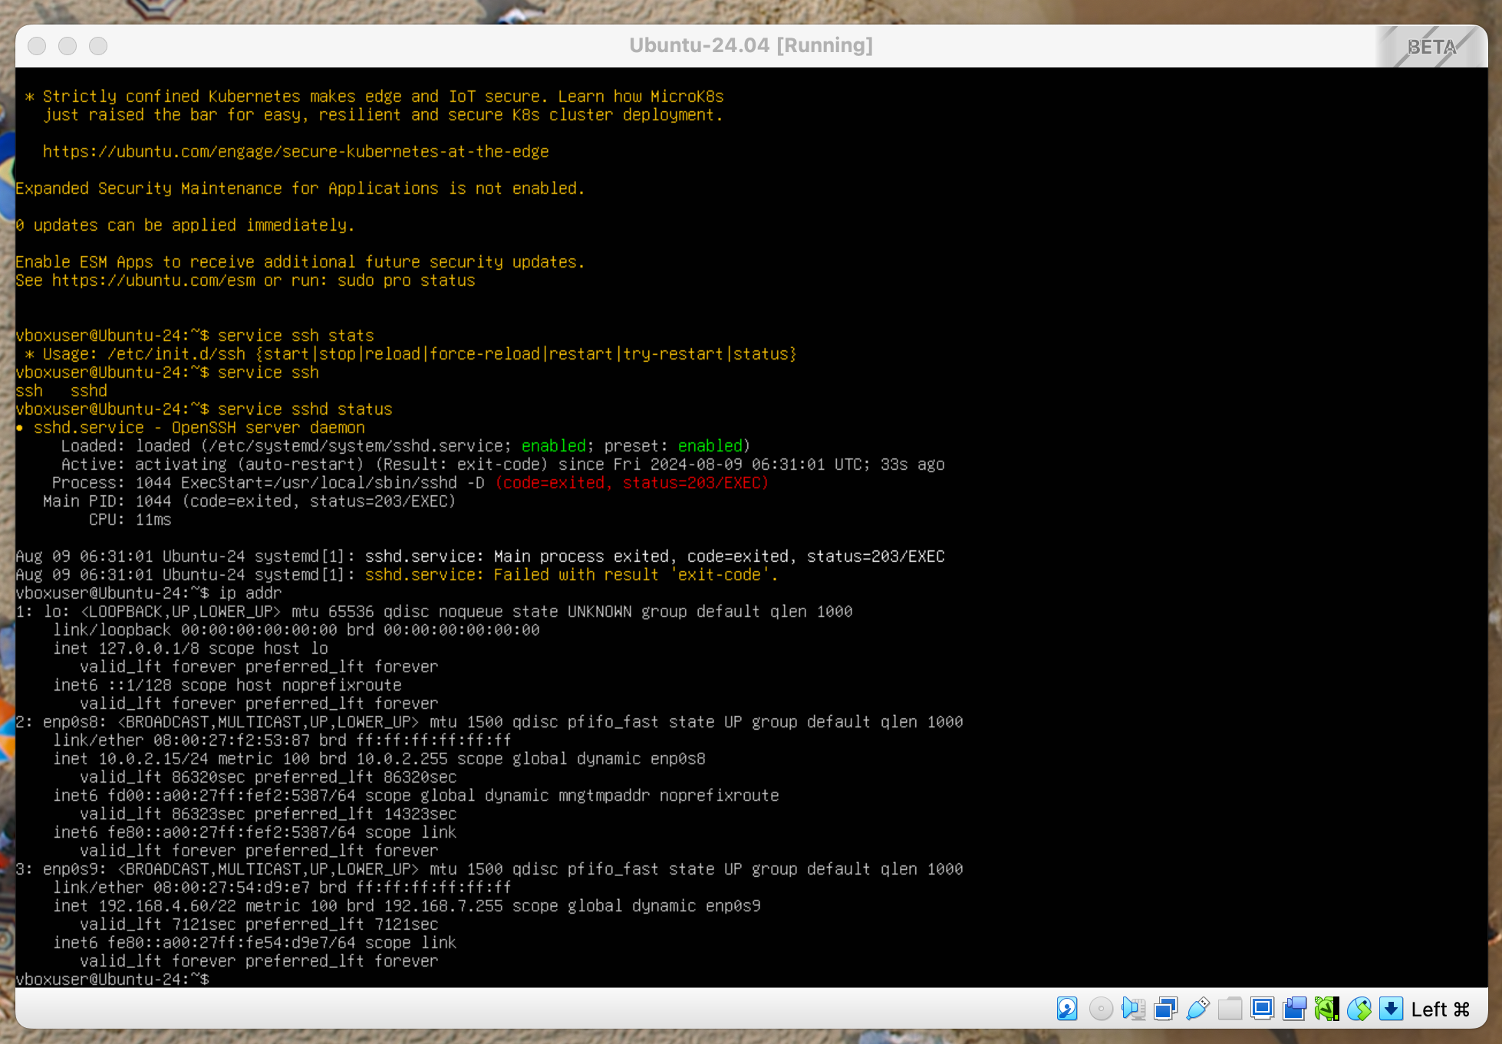Open the USB devices indicator
Viewport: 1502px width, 1044px height.
[x=1197, y=1009]
